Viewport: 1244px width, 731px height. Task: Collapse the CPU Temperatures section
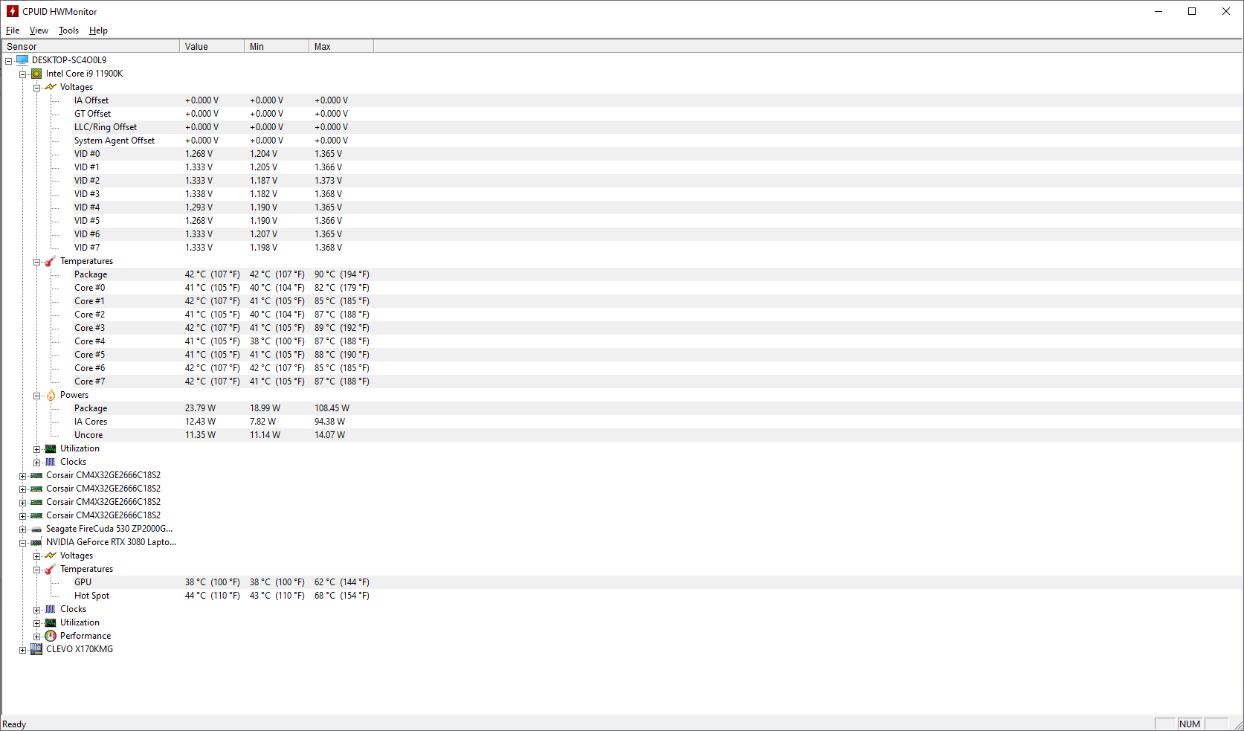37,262
